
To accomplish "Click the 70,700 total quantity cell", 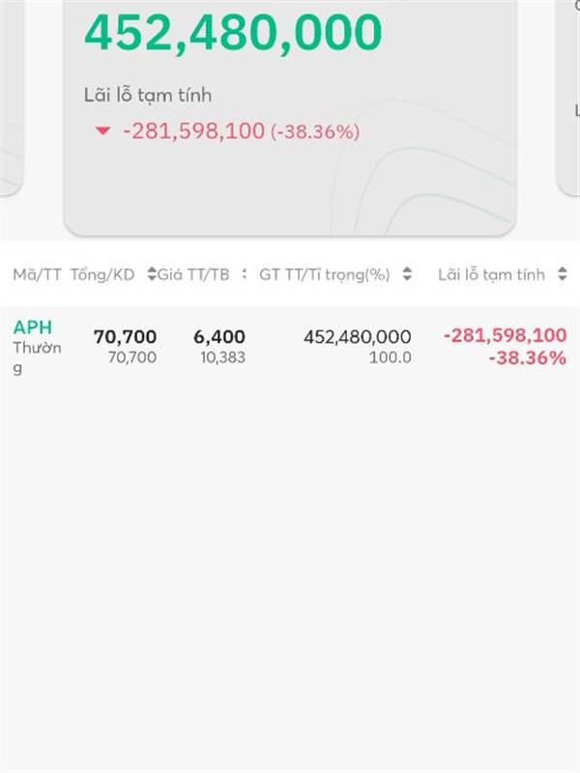I will click(126, 336).
